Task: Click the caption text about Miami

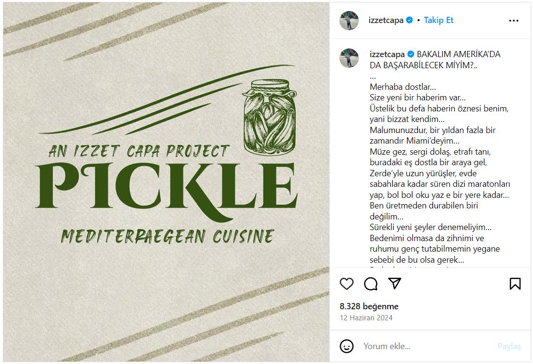Action: [x=432, y=135]
